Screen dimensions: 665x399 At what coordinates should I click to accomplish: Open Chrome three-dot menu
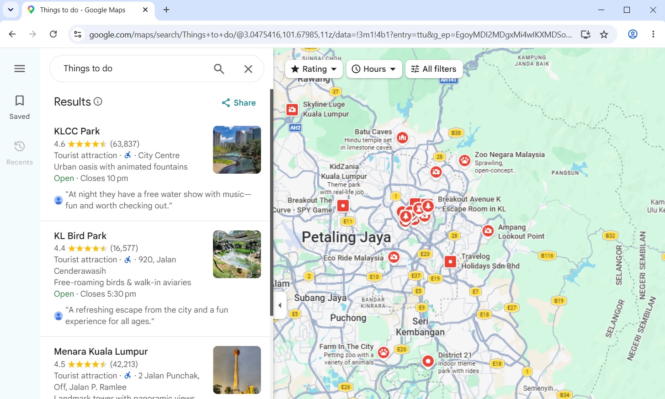point(653,34)
